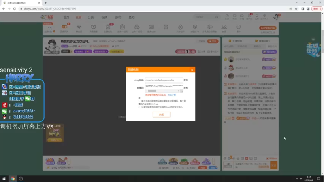324x182 pixels.
Task: Click the Chrome taskbar icon
Action: [x=13, y=179]
